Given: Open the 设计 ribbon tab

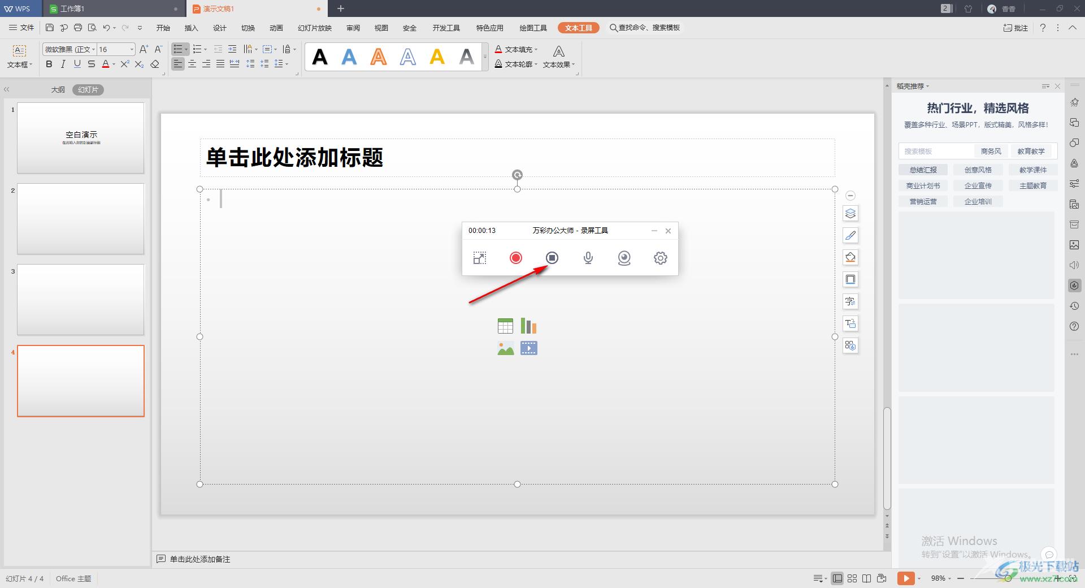Looking at the screenshot, I should coord(220,28).
